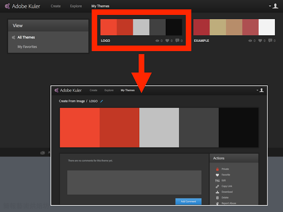283x212 pixels.
Task: Select All Themes in the View panel
Action: coord(26,37)
